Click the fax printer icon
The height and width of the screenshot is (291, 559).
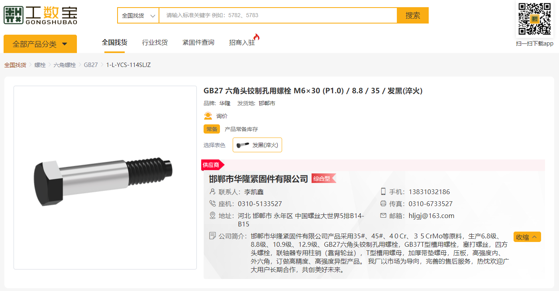coord(383,204)
